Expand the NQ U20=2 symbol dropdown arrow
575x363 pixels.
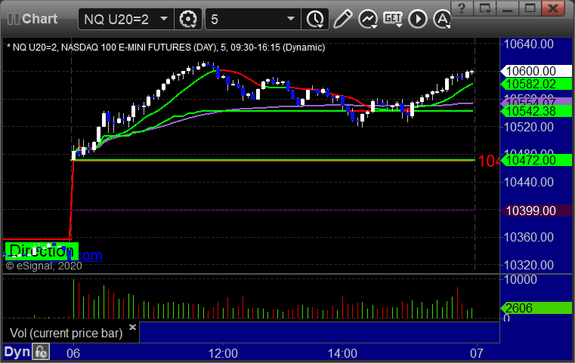pos(164,19)
